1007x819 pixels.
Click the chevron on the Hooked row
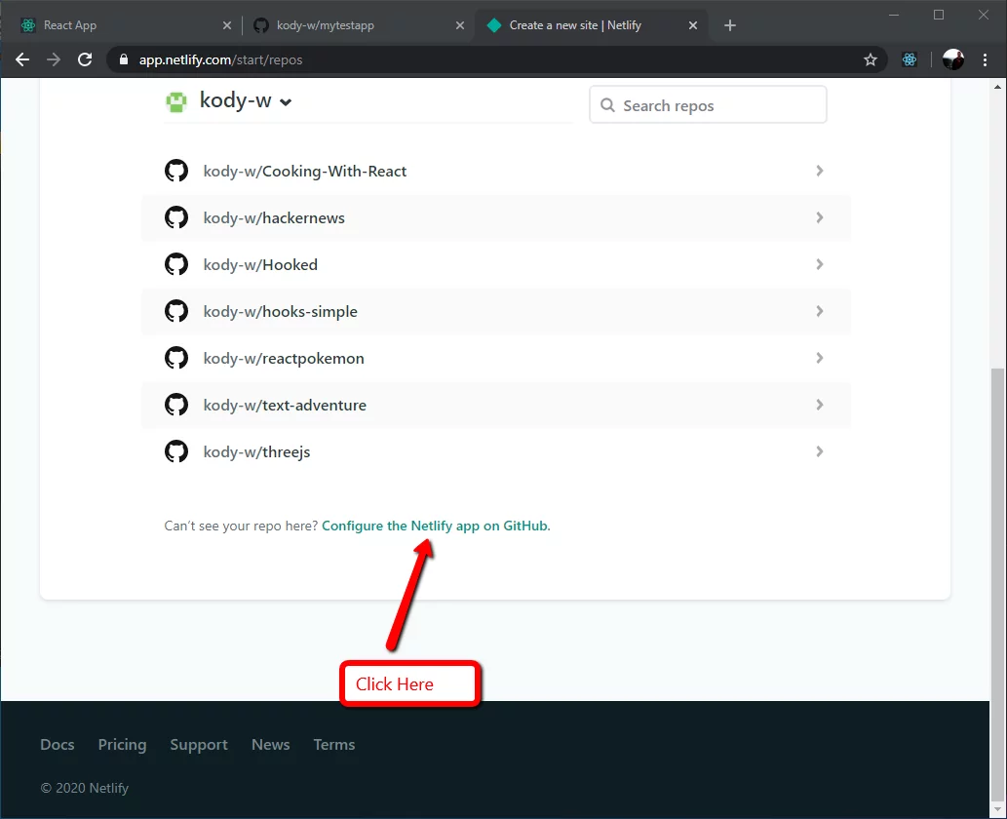coord(820,264)
